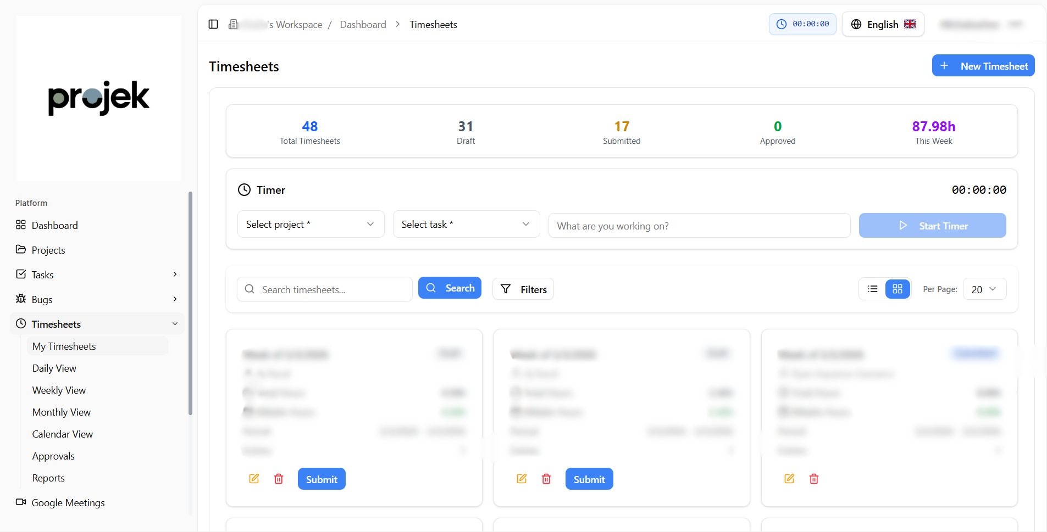Image resolution: width=1047 pixels, height=532 pixels.
Task: Open the Filters panel
Action: click(523, 289)
